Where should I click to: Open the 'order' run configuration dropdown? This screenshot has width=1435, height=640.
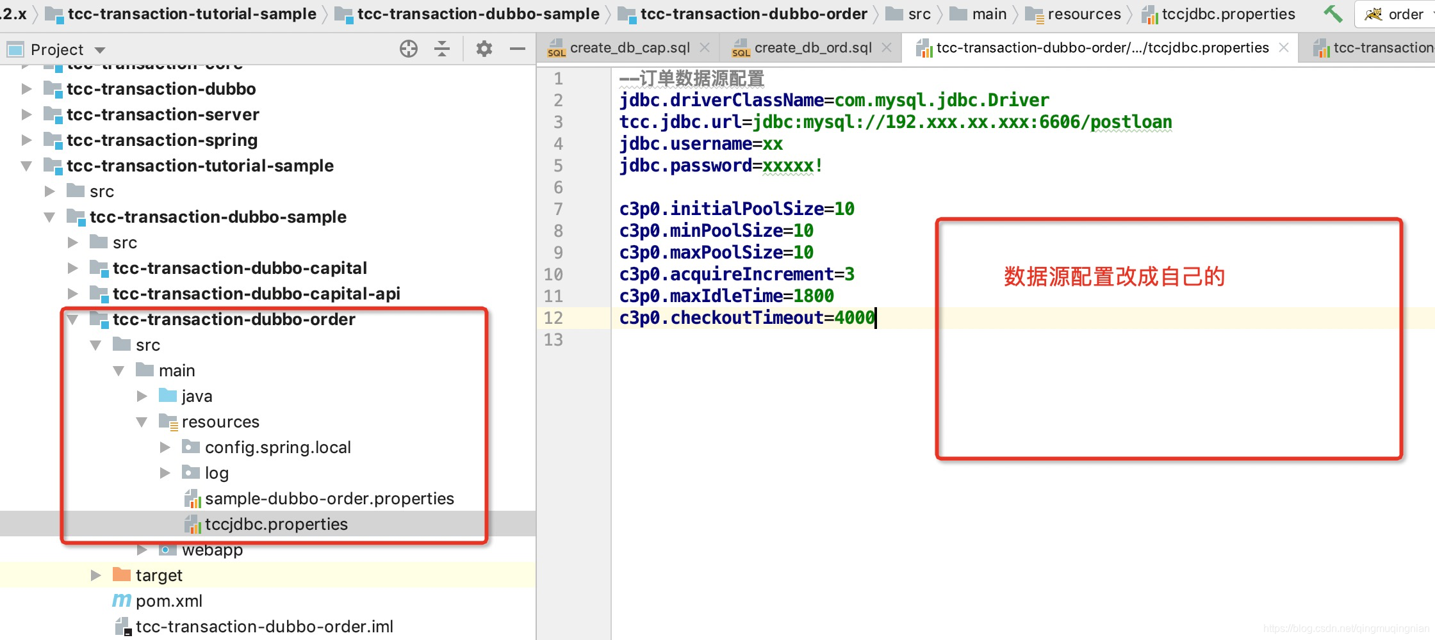coord(1395,14)
